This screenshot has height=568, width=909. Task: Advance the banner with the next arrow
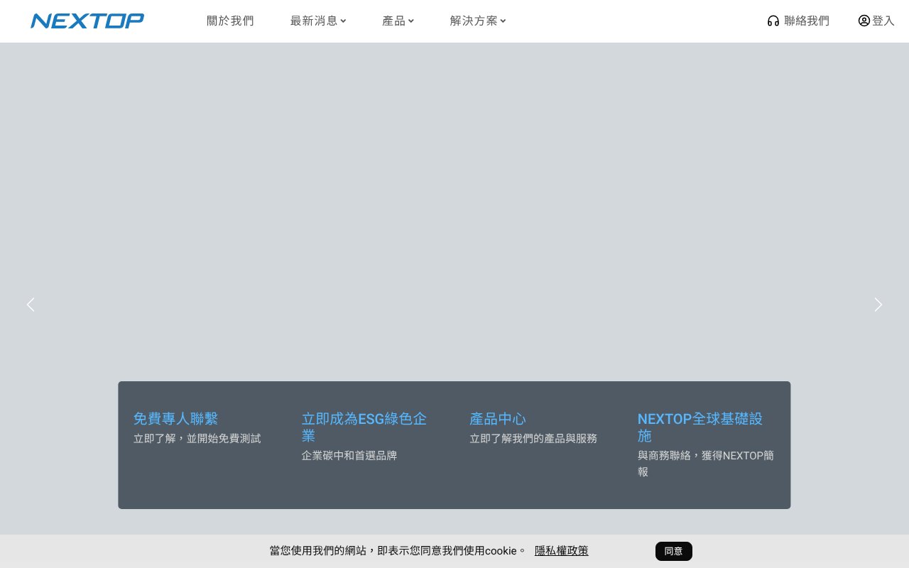878,305
